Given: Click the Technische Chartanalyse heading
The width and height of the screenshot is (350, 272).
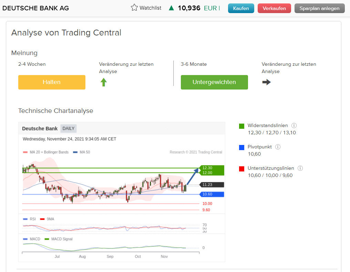Looking at the screenshot, I should (55, 111).
